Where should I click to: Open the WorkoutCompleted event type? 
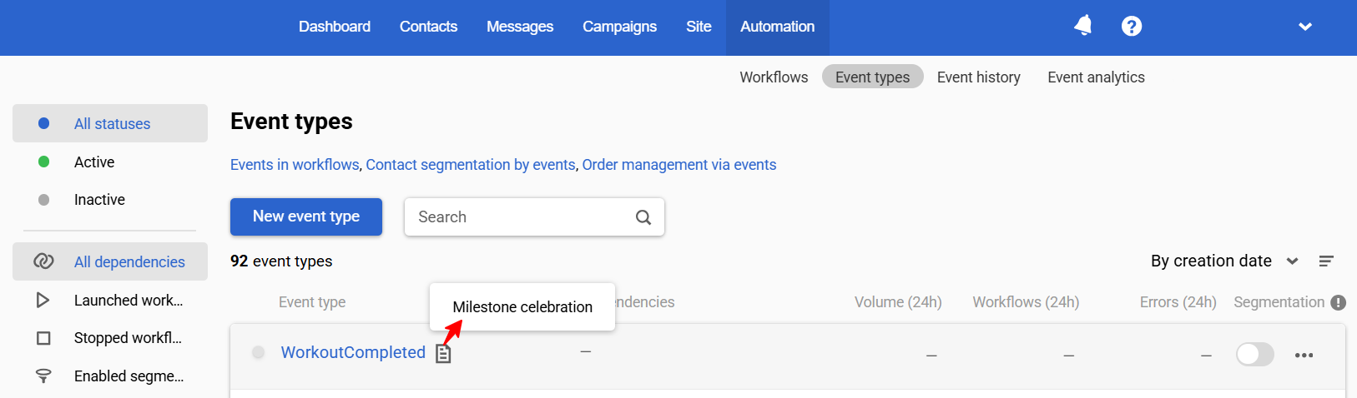[353, 352]
